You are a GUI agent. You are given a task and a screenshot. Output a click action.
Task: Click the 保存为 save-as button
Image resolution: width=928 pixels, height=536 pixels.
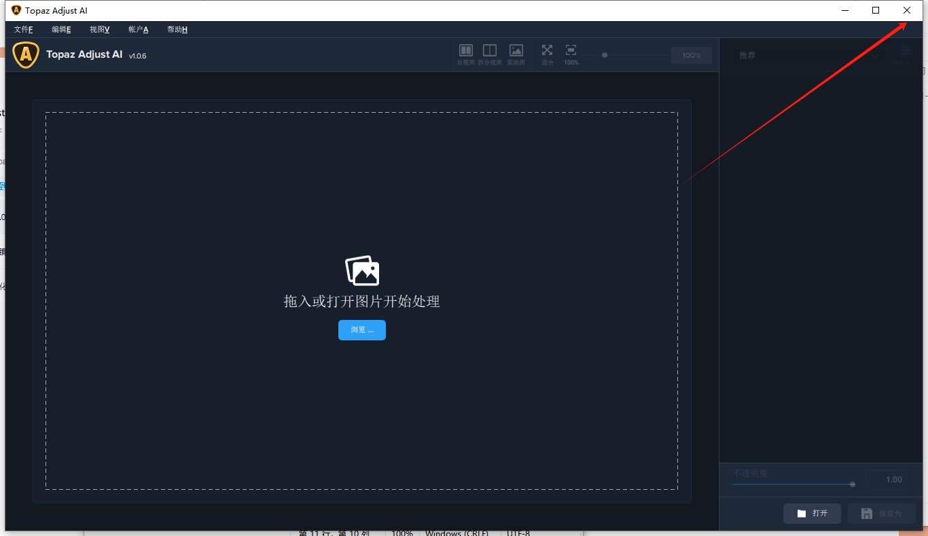click(x=881, y=514)
